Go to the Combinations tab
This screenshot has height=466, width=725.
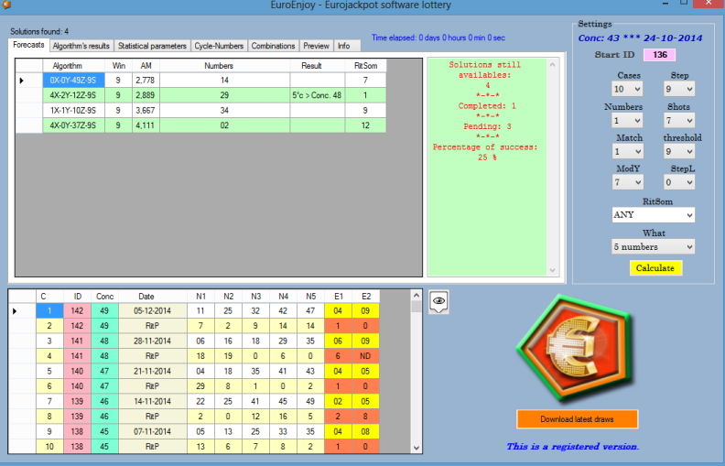tap(273, 46)
